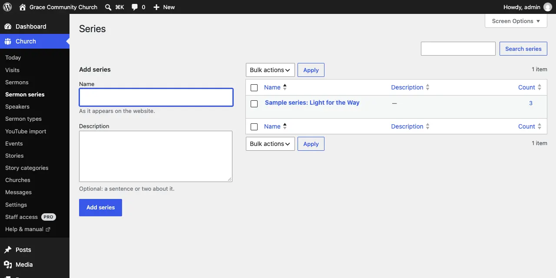Click Howdy, admin account menu
Viewport: 556px width, 278px height.
point(527,7)
